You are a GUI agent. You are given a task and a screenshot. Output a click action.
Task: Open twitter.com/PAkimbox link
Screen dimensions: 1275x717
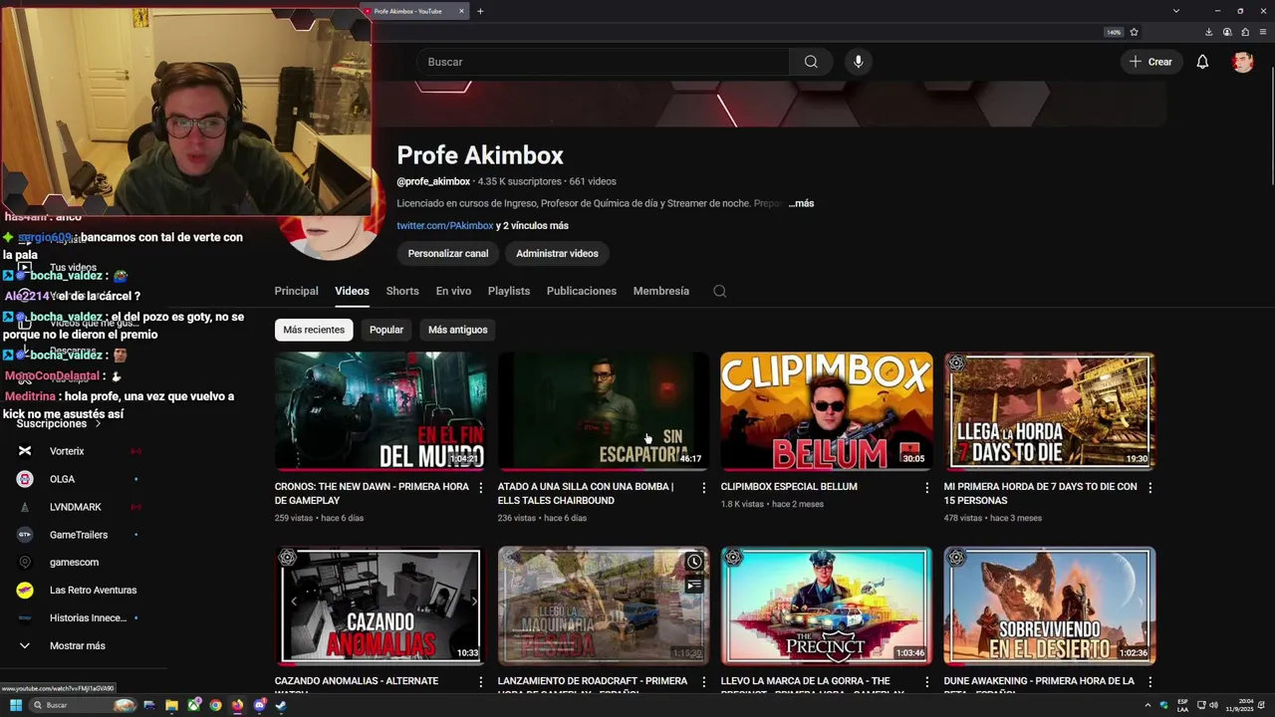point(445,226)
